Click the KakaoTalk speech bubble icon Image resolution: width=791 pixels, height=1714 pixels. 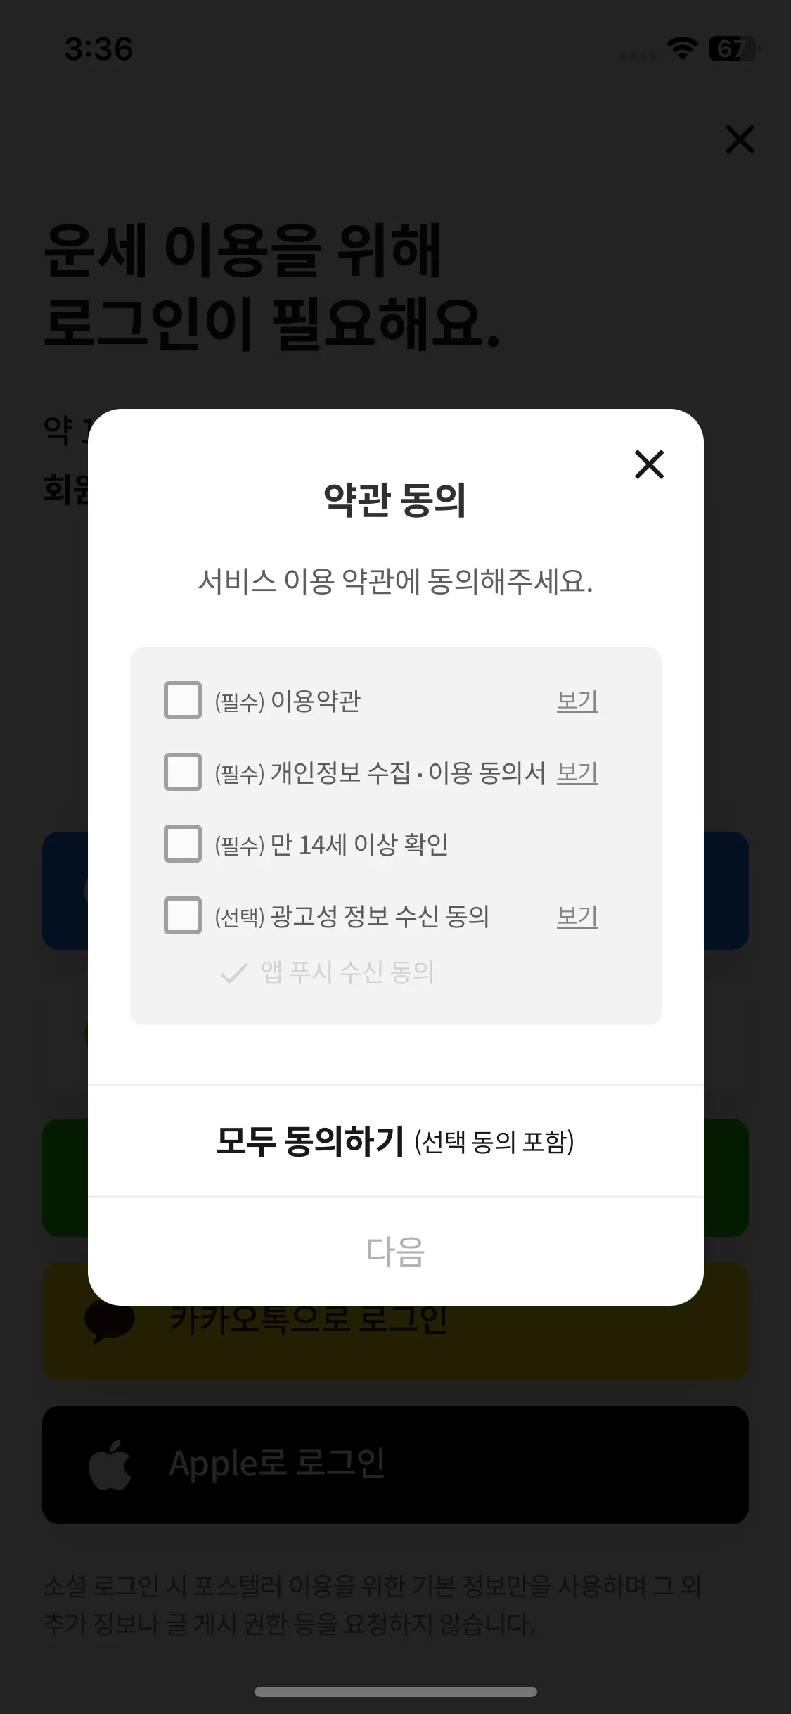pyautogui.click(x=110, y=1321)
